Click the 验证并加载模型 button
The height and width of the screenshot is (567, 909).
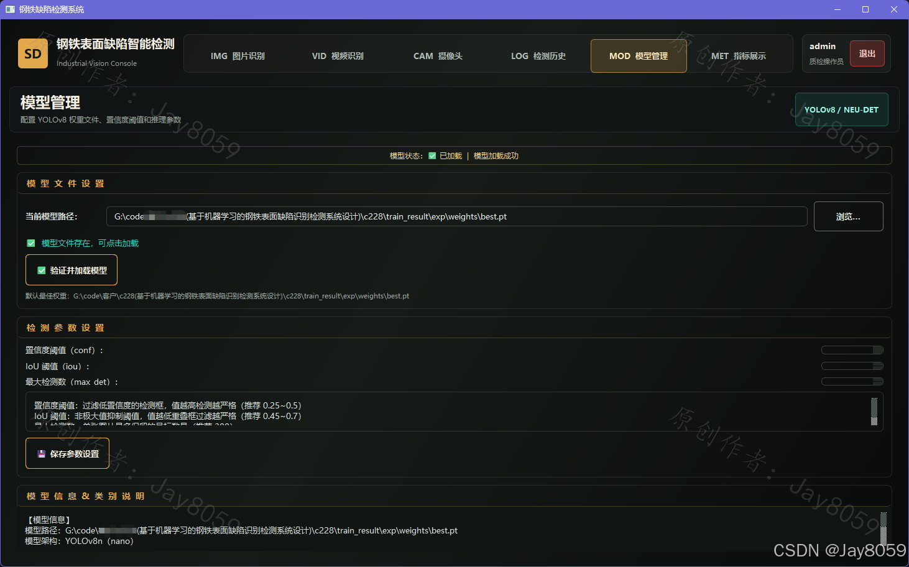click(72, 270)
